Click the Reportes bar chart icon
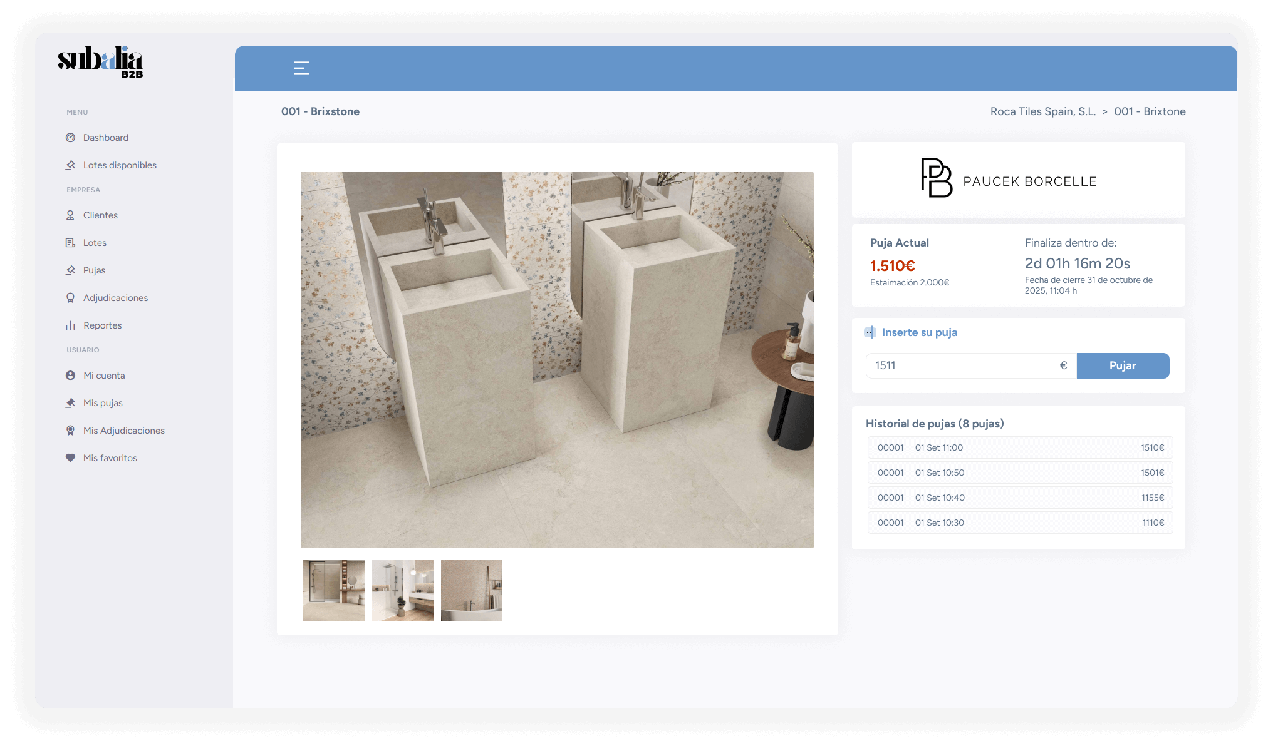The image size is (1273, 746). (71, 325)
